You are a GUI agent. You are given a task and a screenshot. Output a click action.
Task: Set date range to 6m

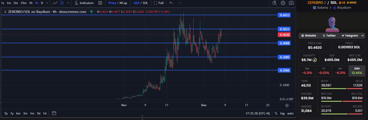click(18, 113)
